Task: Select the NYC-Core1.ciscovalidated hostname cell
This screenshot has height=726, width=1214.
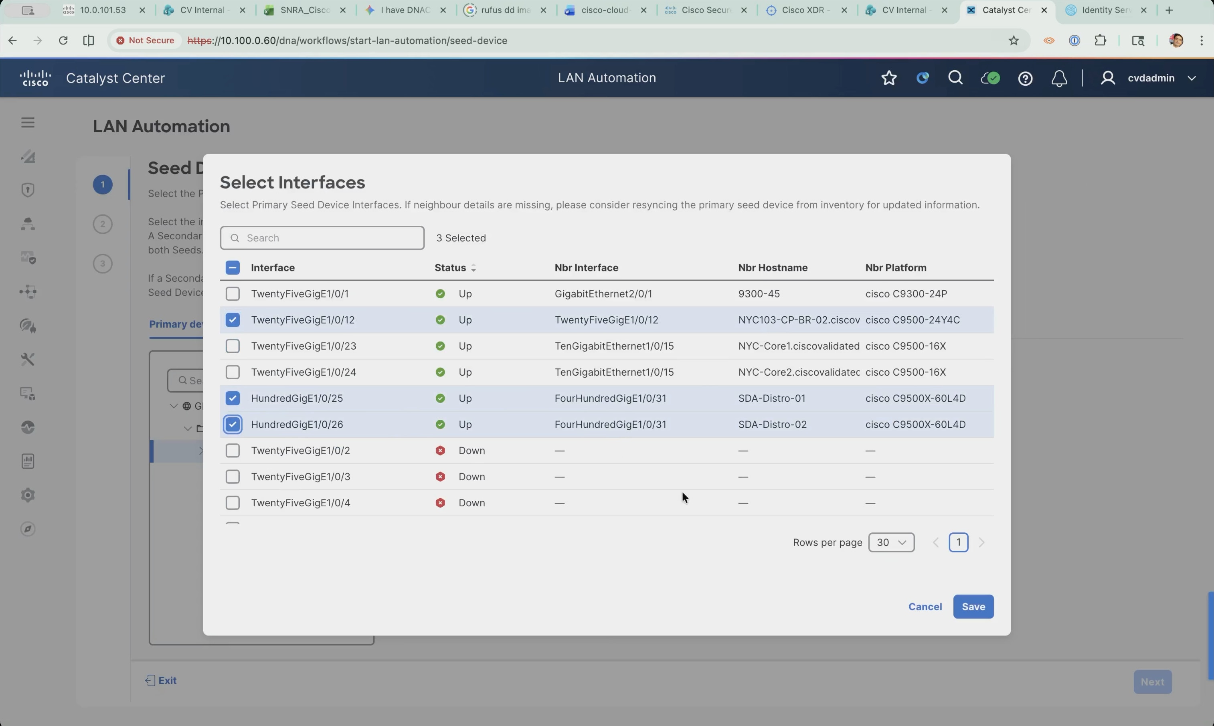Action: click(x=799, y=346)
